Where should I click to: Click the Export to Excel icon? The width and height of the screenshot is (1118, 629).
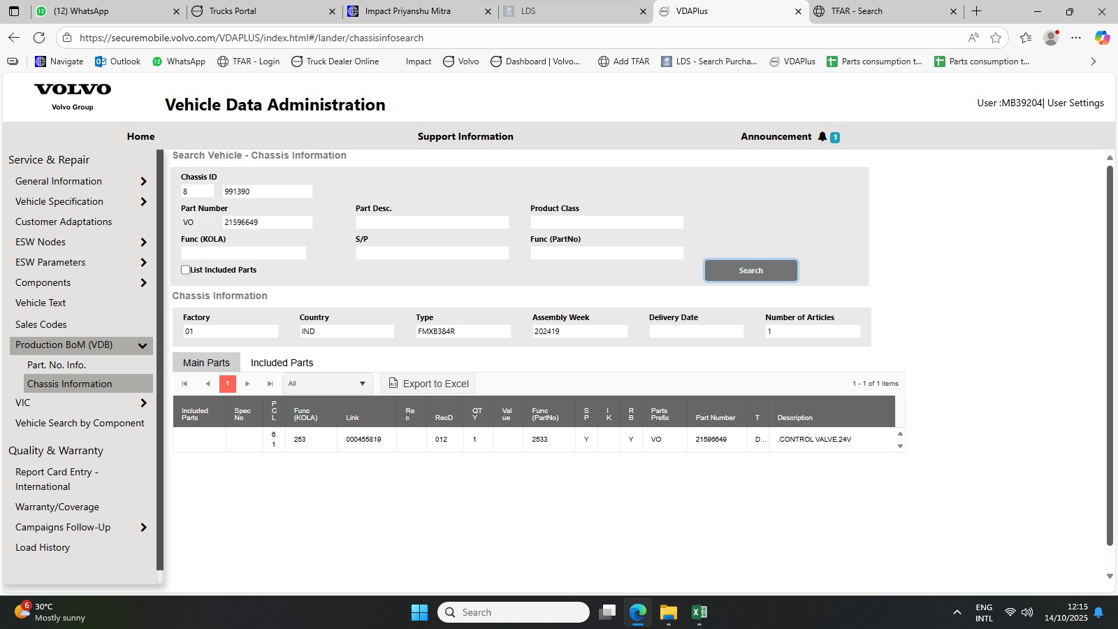pos(393,384)
